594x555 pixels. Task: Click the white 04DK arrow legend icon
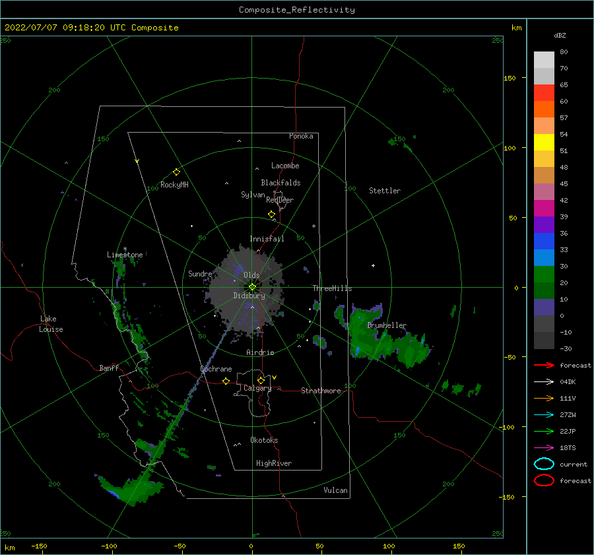(x=544, y=381)
